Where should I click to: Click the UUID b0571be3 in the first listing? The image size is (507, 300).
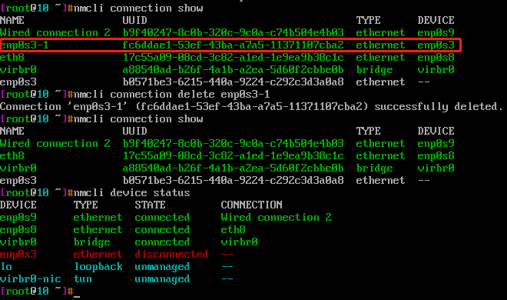[x=233, y=82]
